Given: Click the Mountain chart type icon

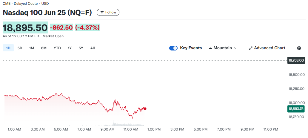Looking at the screenshot, I should [210, 48].
